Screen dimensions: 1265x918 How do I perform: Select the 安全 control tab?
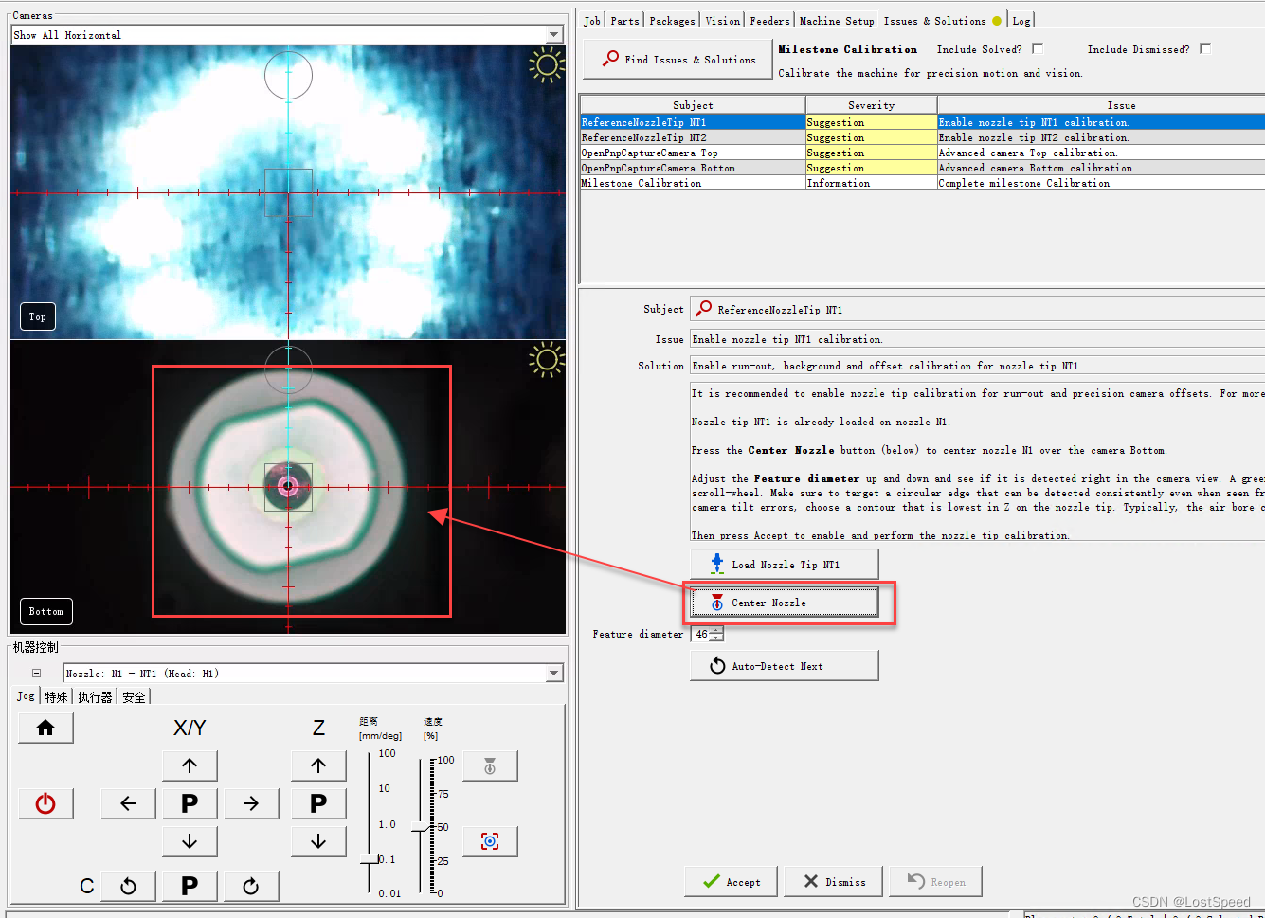134,697
